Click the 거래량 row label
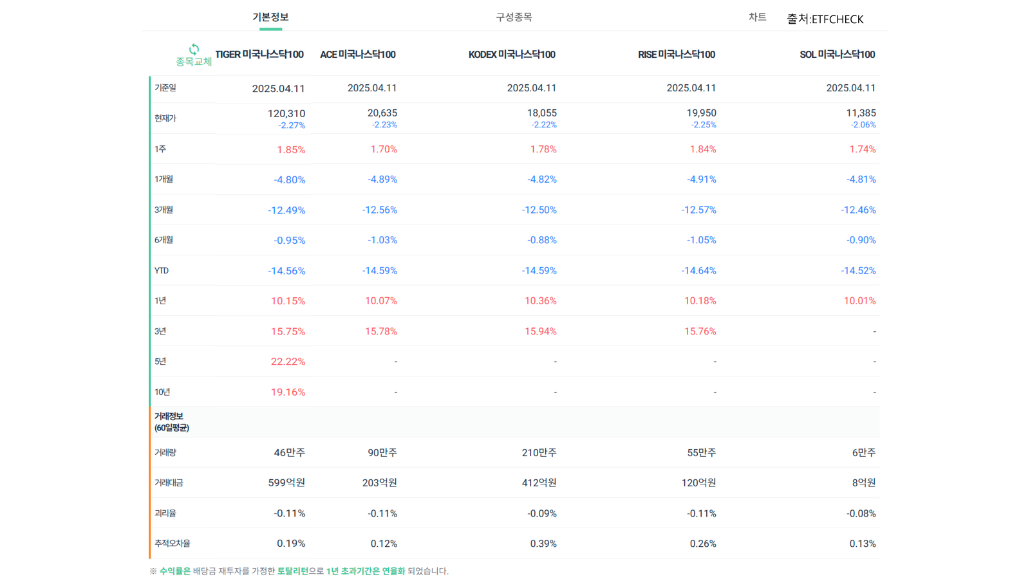Screen dimensions: 1030x579 point(165,453)
